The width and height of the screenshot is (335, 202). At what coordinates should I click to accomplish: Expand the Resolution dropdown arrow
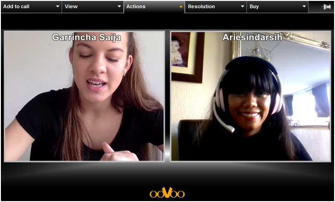(x=242, y=7)
